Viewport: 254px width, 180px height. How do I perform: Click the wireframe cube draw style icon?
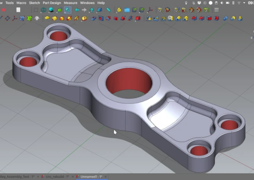[x=43, y=10]
